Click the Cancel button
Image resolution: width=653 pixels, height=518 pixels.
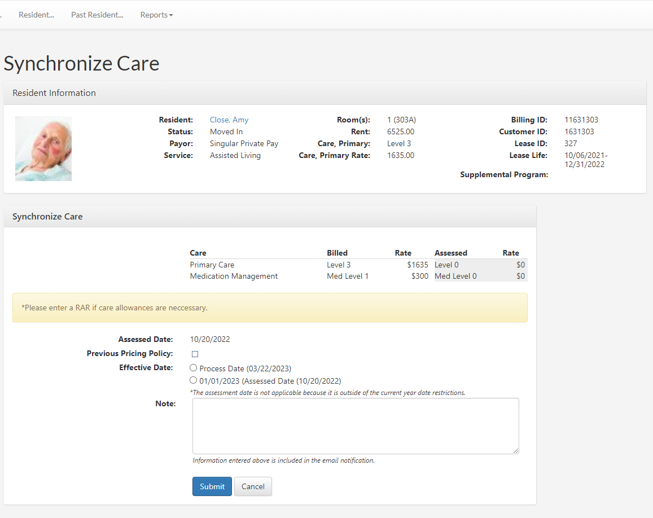coord(253,486)
